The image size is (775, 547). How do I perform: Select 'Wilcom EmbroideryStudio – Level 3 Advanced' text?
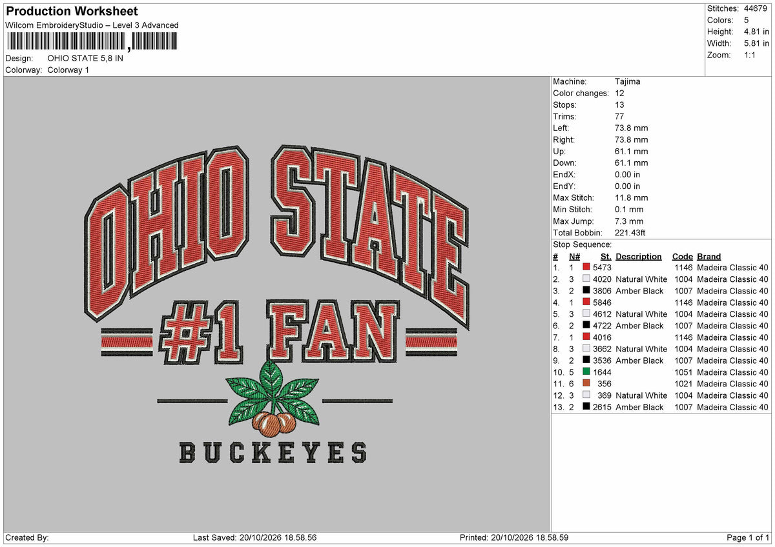(92, 25)
